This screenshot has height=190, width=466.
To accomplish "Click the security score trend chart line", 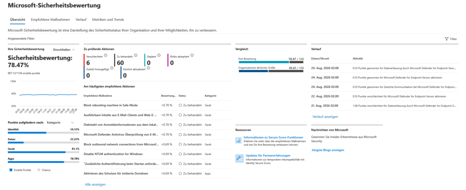I will pyautogui.click(x=47, y=95).
